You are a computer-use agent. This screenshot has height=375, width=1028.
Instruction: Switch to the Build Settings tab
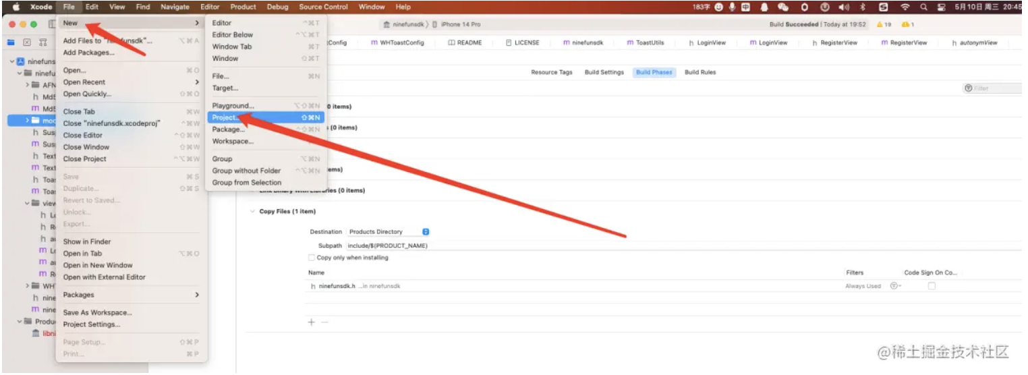(x=604, y=72)
